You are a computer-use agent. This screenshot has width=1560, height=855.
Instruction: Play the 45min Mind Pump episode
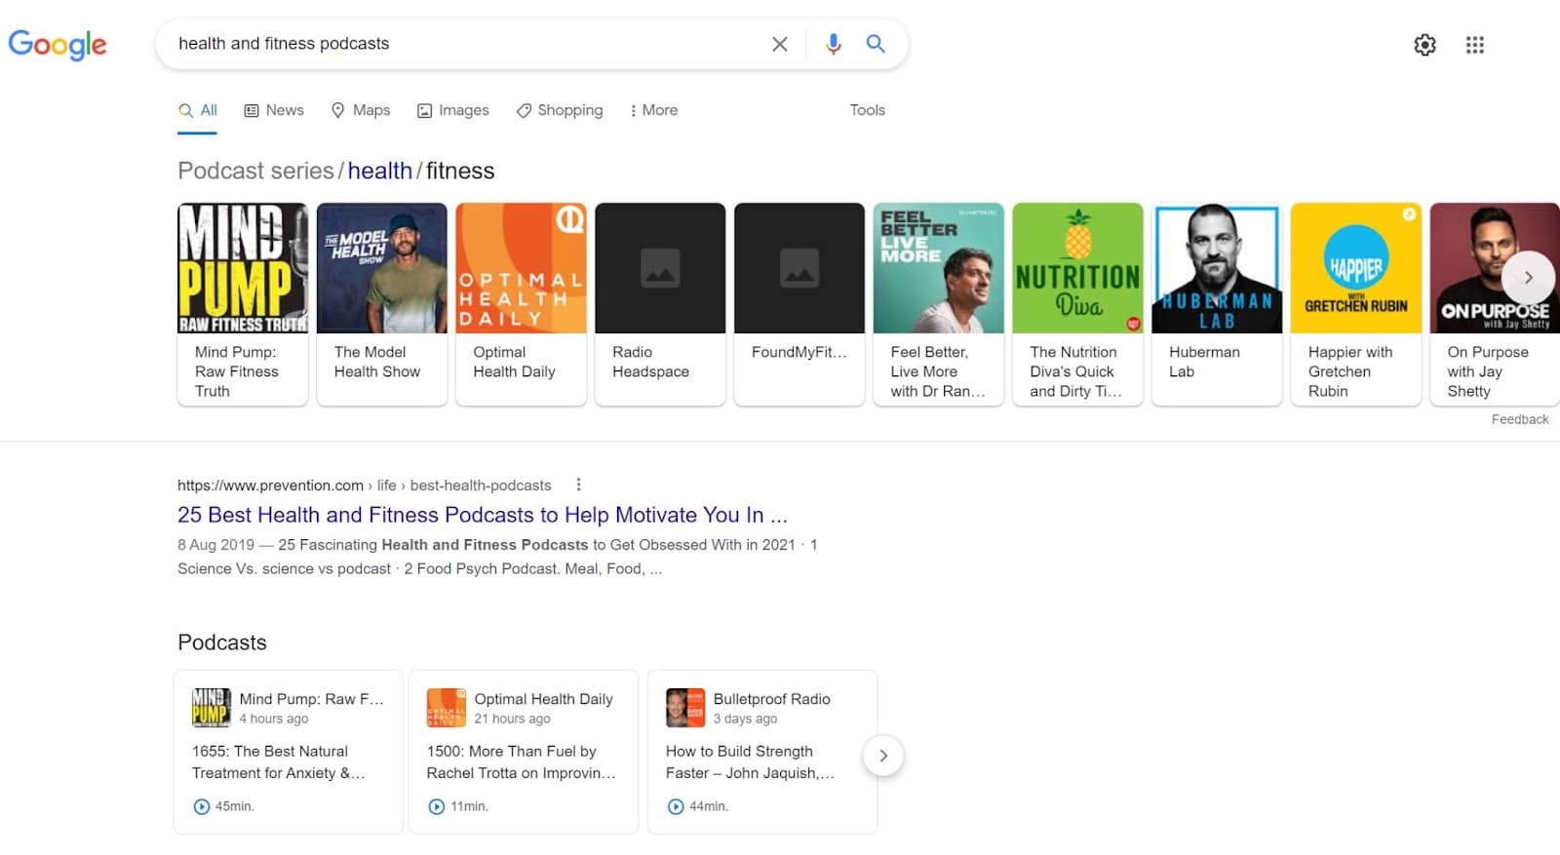click(202, 806)
